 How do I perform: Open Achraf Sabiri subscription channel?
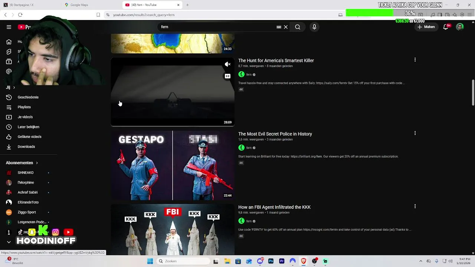point(27,192)
